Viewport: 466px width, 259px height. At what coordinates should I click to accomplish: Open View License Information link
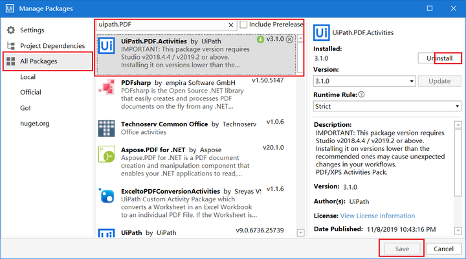point(377,216)
